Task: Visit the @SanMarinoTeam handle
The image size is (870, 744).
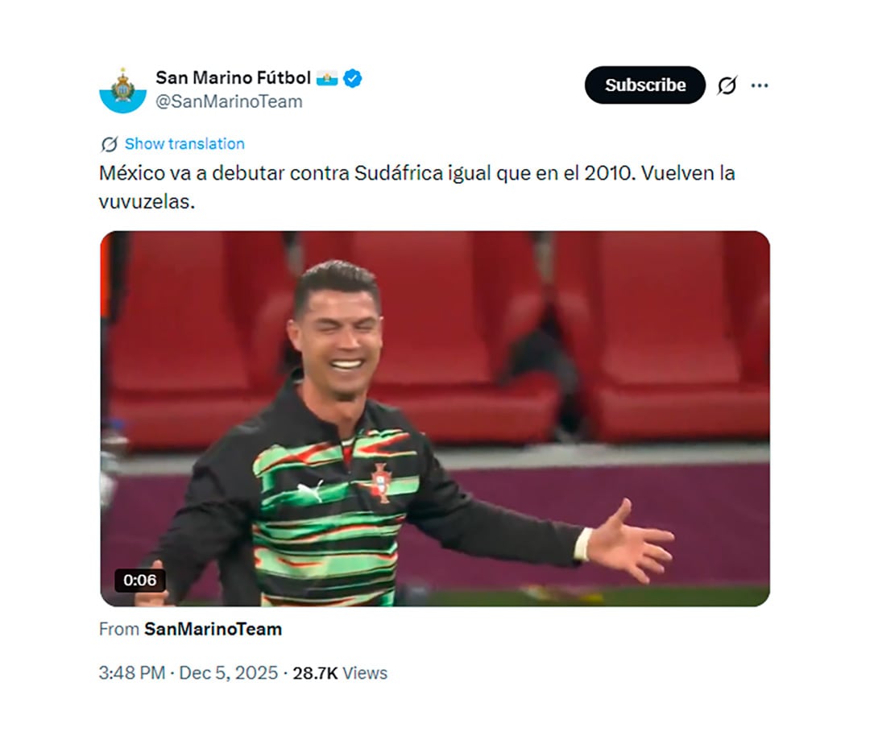Action: pyautogui.click(x=229, y=101)
